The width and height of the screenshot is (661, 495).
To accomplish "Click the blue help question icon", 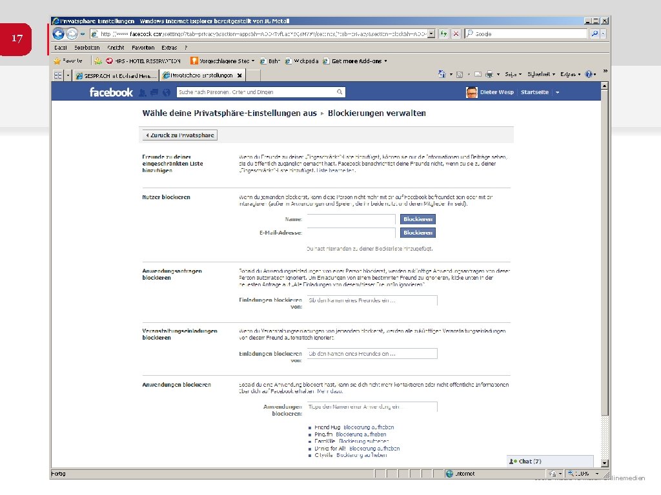I will pyautogui.click(x=589, y=74).
